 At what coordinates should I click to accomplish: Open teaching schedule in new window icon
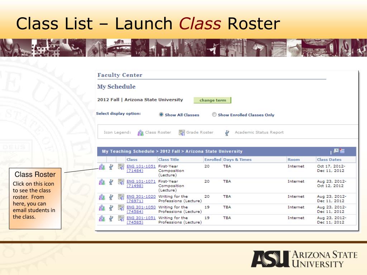tap(336, 151)
